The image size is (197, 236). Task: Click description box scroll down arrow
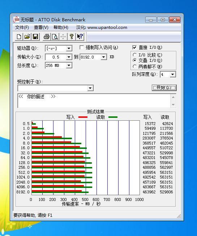[x=173, y=104]
